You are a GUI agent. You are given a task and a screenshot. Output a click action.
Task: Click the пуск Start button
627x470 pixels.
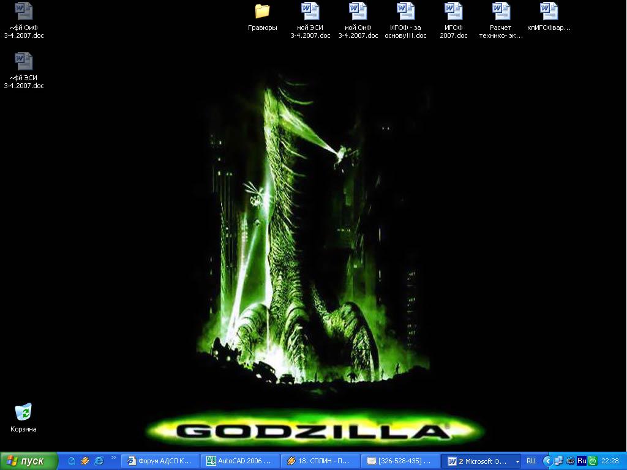29,461
